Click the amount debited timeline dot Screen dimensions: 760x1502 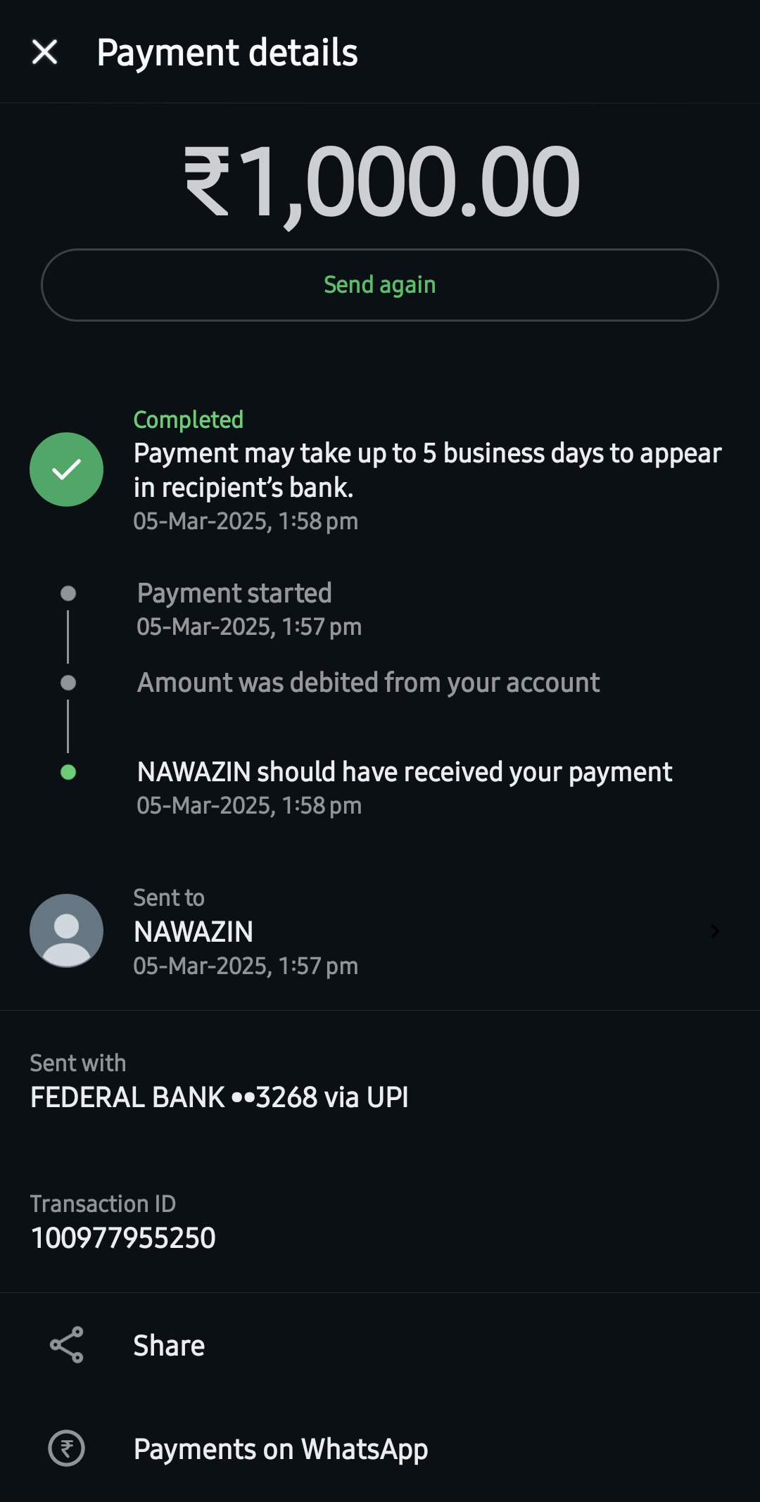point(68,683)
